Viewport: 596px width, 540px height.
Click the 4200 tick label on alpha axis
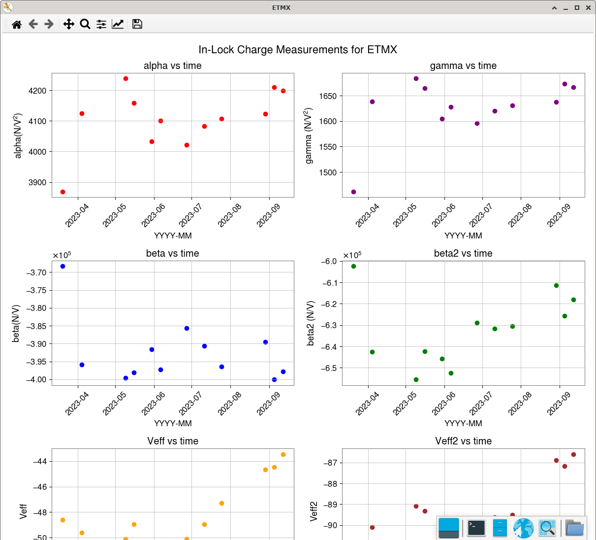point(37,91)
